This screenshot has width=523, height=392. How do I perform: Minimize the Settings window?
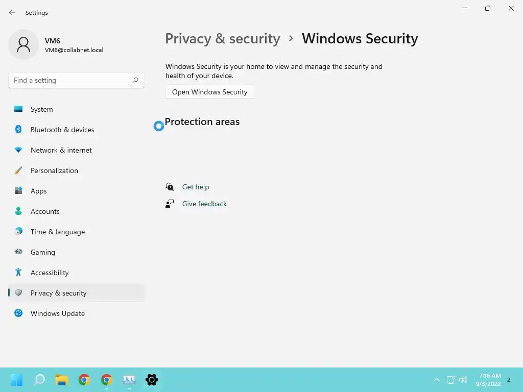(464, 8)
